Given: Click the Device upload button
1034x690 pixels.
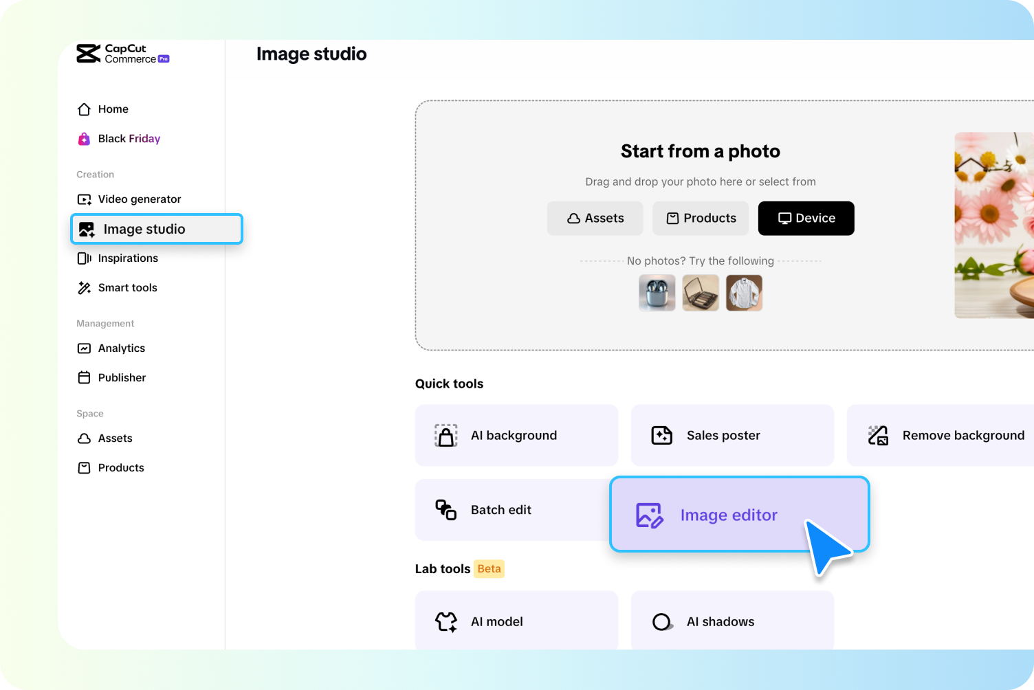Looking at the screenshot, I should (x=806, y=218).
